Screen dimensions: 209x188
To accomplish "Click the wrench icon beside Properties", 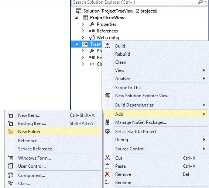I will click(92, 24).
